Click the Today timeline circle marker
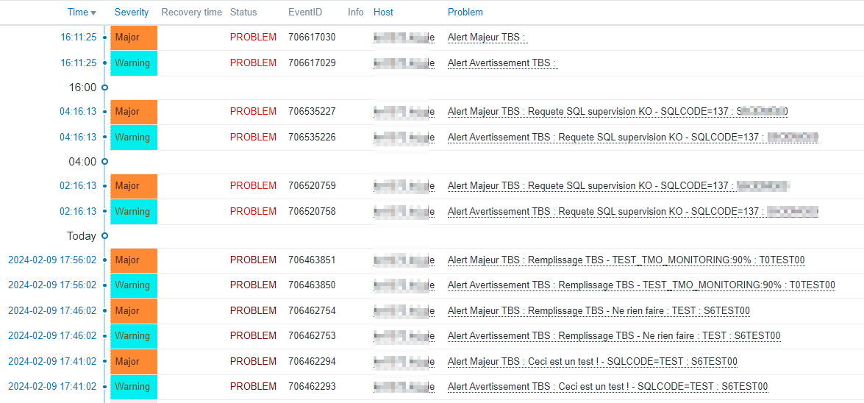This screenshot has height=403, width=864. 104,236
